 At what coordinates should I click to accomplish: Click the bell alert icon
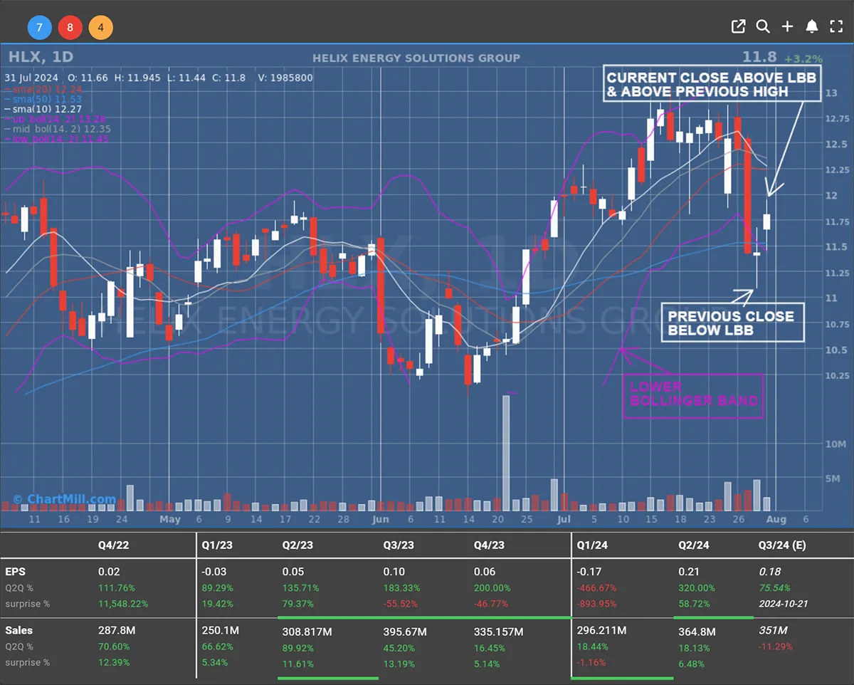(812, 26)
